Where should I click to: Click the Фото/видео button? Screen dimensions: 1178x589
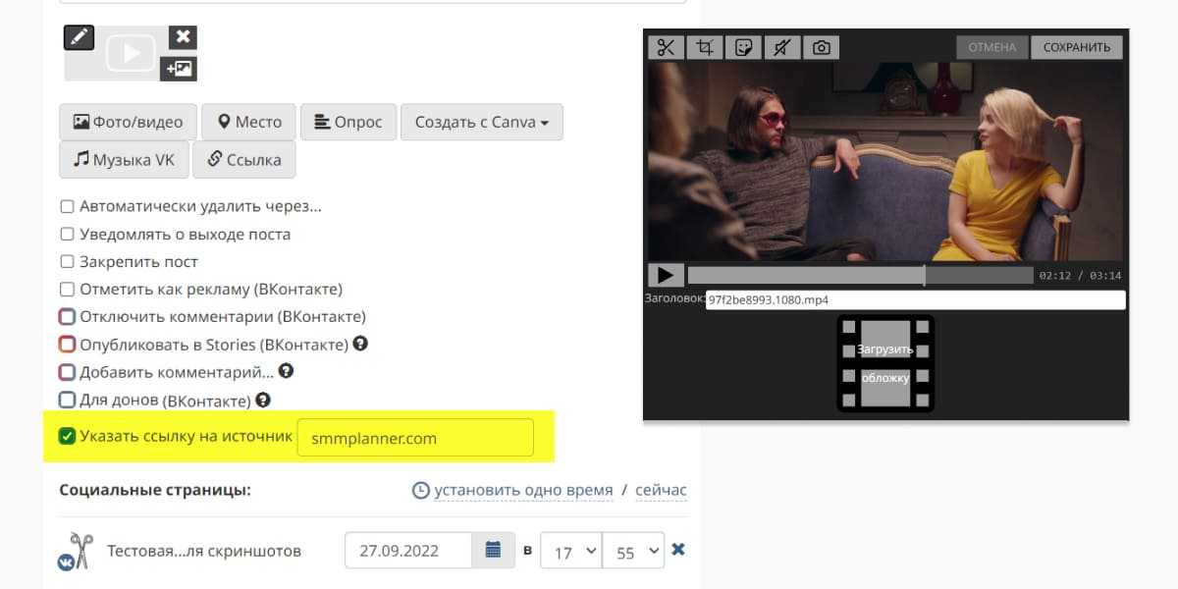tap(128, 123)
